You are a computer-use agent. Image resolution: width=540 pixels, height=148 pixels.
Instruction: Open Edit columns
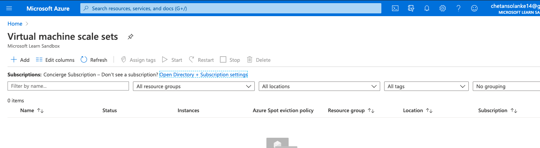pyautogui.click(x=55, y=60)
